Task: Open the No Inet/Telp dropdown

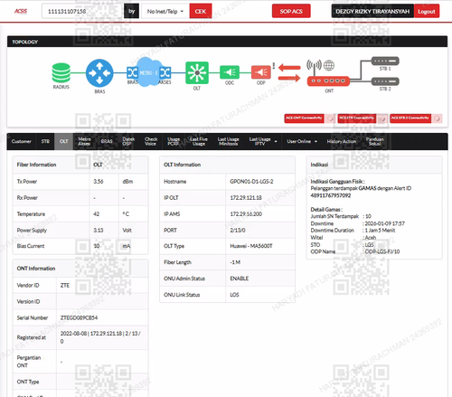Action: [x=165, y=12]
